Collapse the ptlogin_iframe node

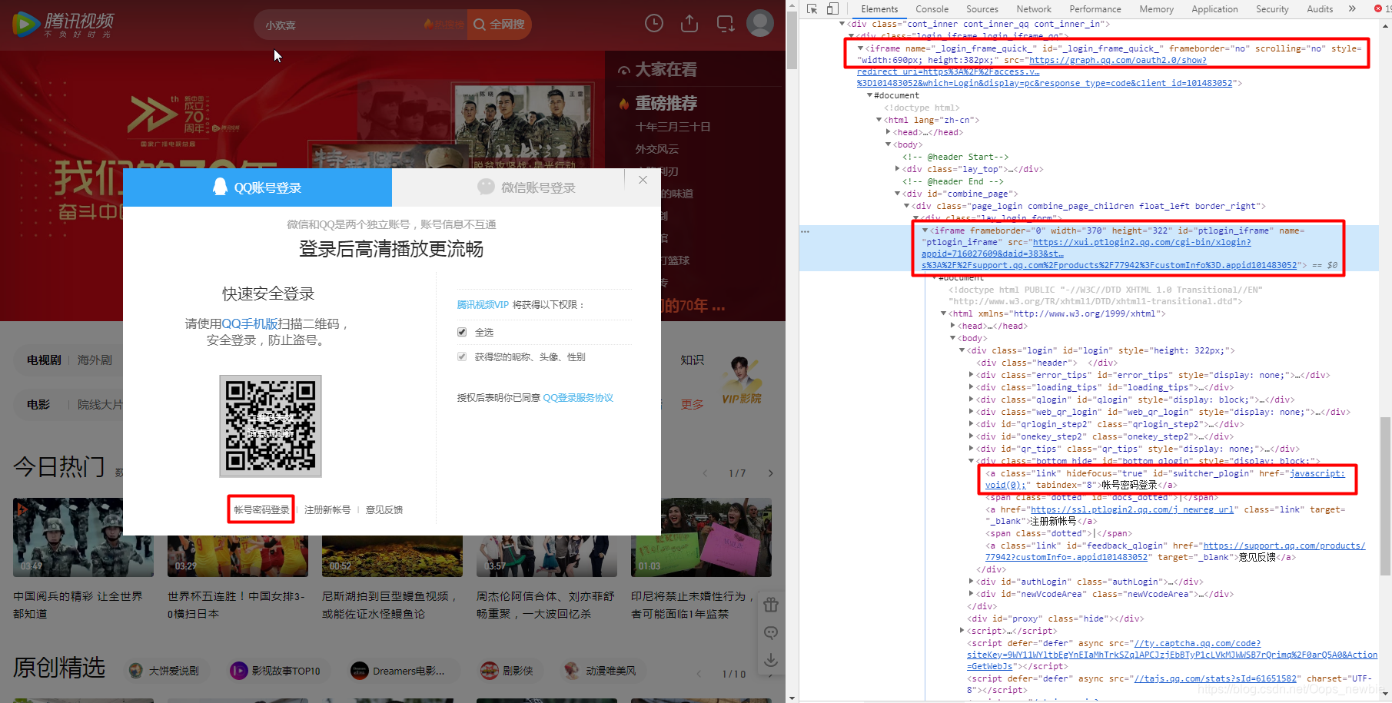(x=925, y=230)
